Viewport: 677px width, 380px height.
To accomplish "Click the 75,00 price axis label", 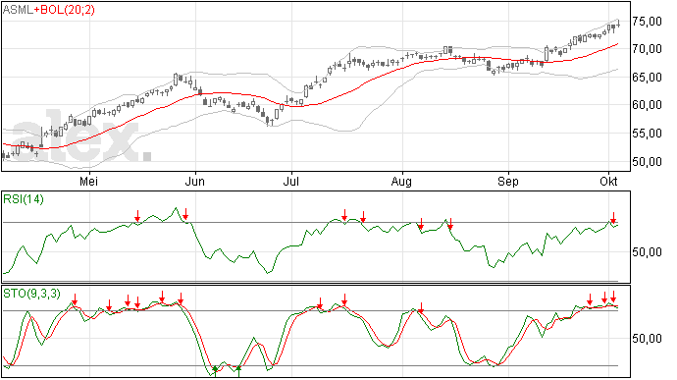I will point(647,22).
